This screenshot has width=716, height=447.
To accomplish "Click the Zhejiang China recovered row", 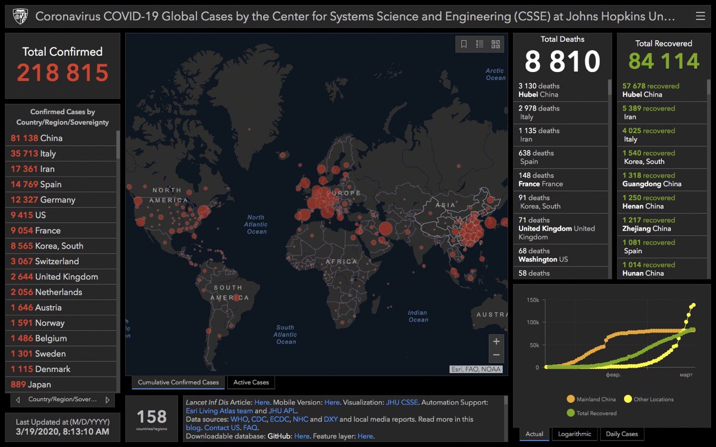I will coord(662,224).
